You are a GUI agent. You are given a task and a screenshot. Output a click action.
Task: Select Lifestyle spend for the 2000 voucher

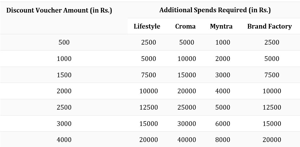[x=148, y=91]
